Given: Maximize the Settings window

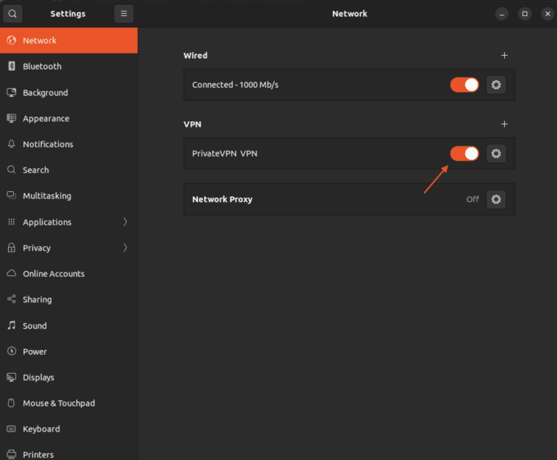Looking at the screenshot, I should point(524,14).
